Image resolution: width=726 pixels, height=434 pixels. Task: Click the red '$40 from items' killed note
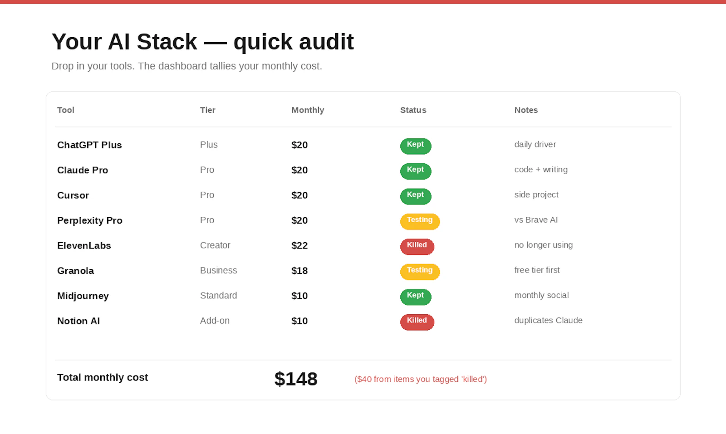tap(421, 379)
